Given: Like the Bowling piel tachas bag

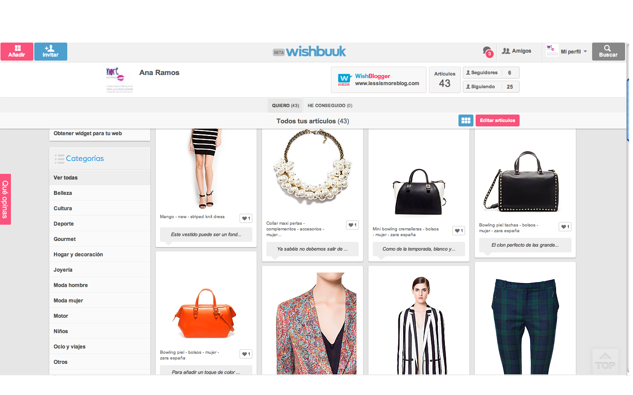Looking at the screenshot, I should [565, 226].
